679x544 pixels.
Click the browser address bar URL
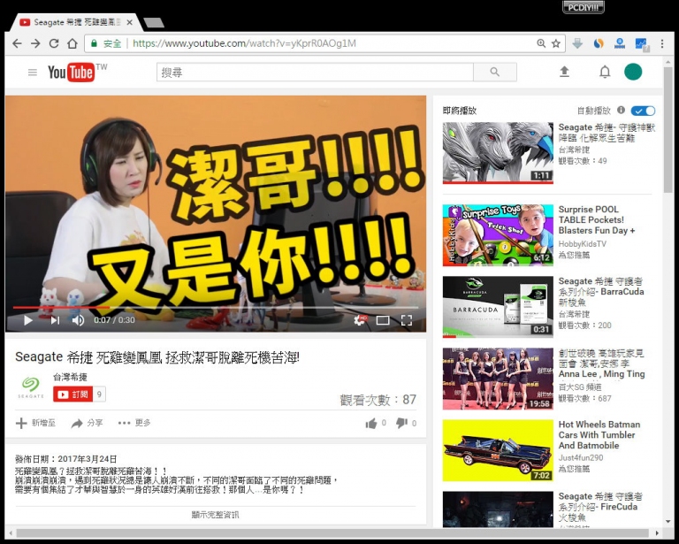[244, 43]
